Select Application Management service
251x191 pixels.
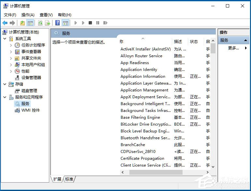[144, 90]
